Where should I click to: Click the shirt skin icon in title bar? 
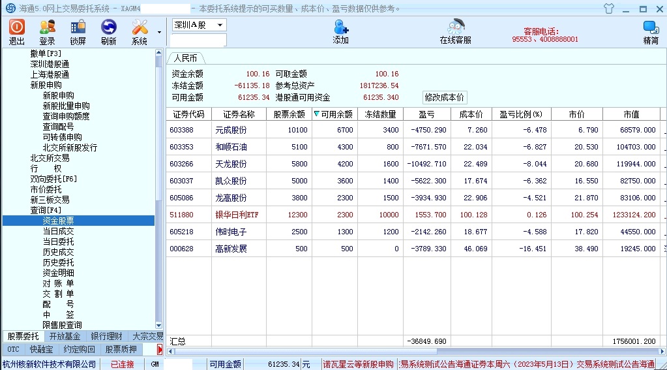[x=609, y=8]
